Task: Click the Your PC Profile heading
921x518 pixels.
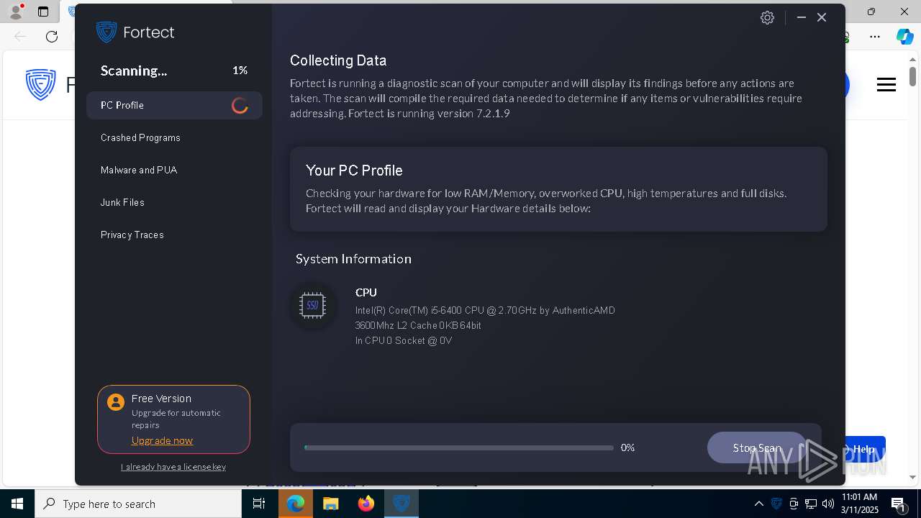Action: (354, 171)
